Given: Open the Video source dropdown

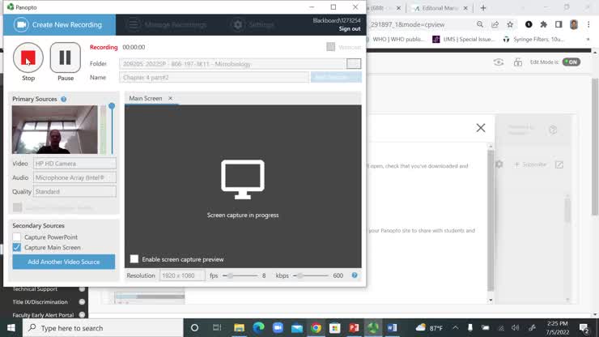Looking at the screenshot, I should pos(74,164).
